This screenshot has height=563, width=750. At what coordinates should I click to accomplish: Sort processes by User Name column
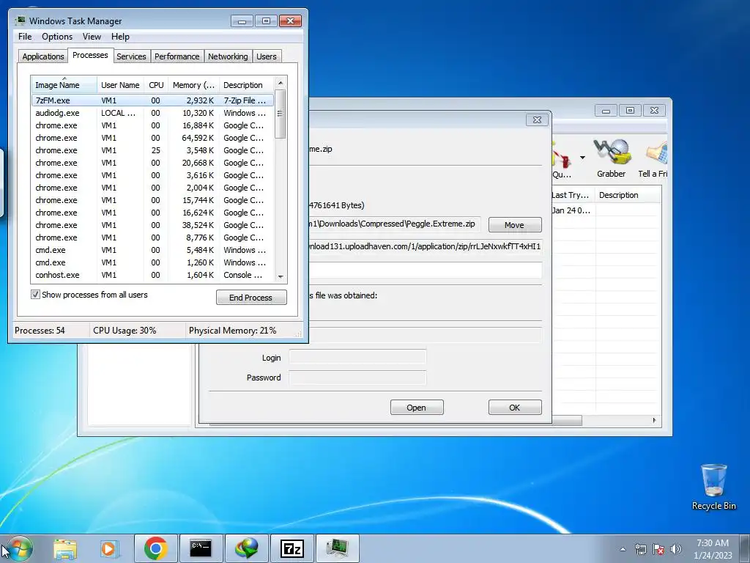point(120,85)
